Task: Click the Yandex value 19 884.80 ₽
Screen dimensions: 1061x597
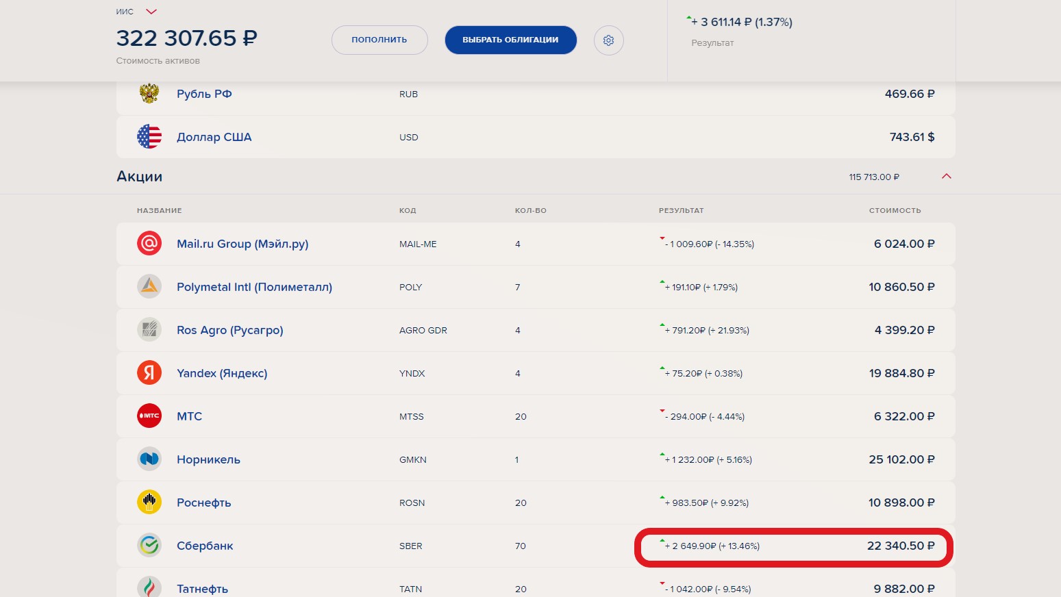Action: [x=902, y=373]
